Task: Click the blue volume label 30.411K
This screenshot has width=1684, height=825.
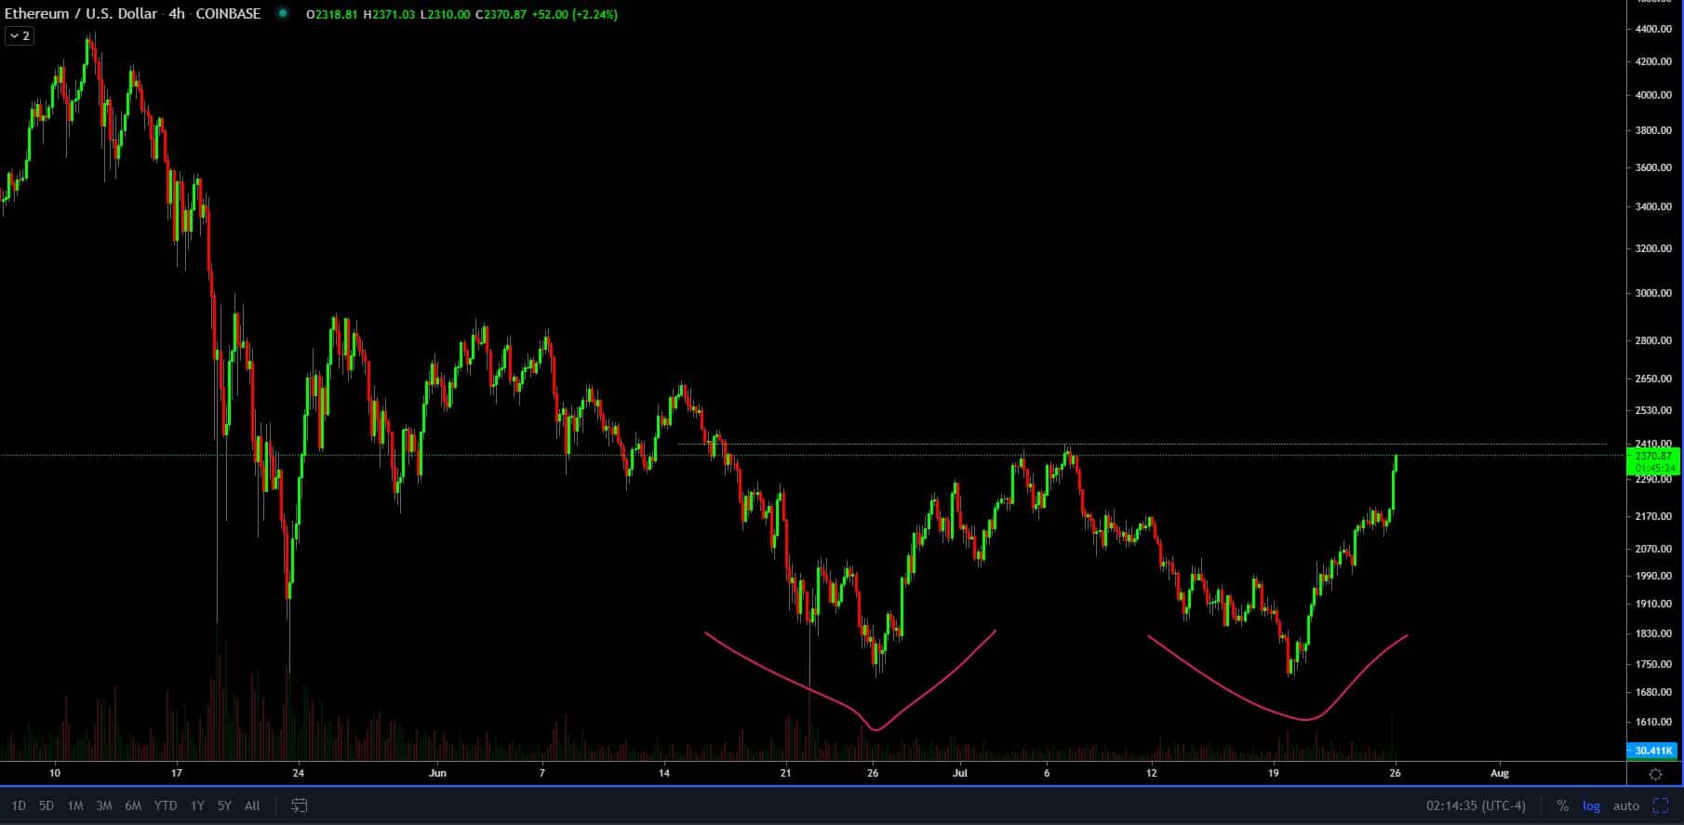Action: click(1651, 751)
